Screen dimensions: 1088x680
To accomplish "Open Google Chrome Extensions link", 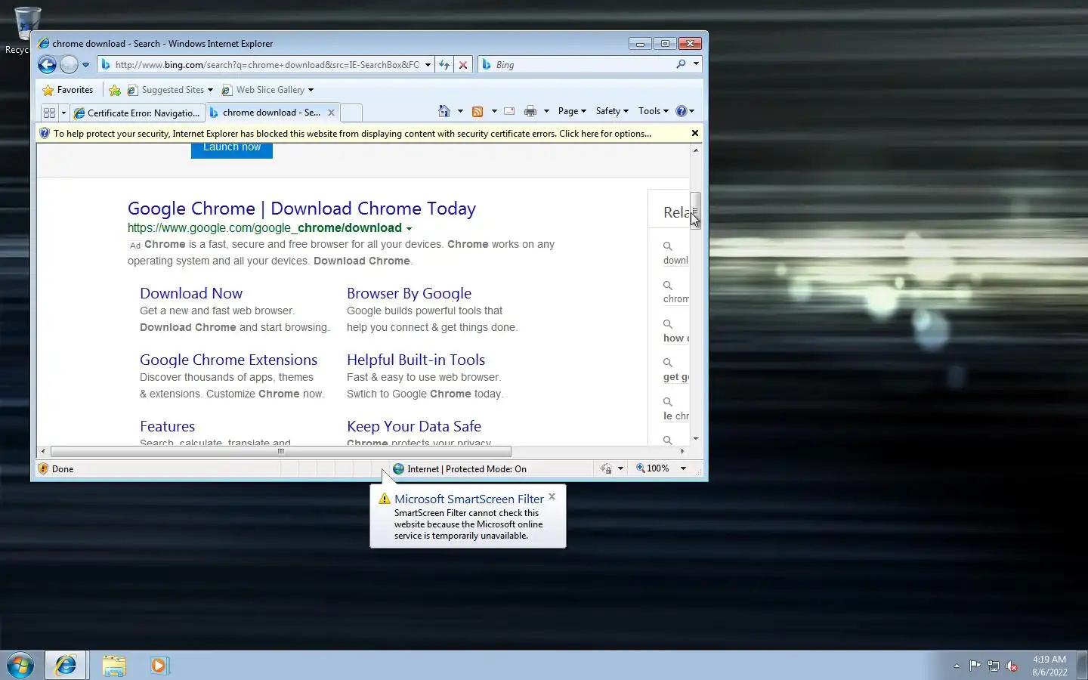I will pos(228,360).
